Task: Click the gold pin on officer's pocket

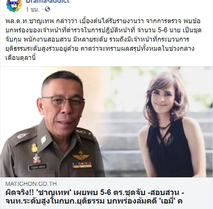Action: pyautogui.click(x=34, y=148)
